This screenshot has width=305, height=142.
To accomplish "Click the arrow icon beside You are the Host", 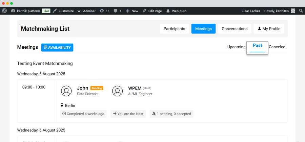I will [x=115, y=114].
